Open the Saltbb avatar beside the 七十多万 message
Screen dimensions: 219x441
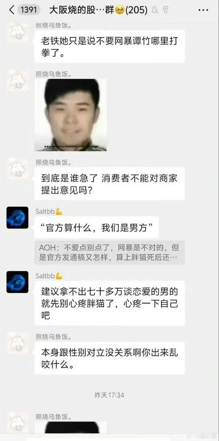point(17,282)
